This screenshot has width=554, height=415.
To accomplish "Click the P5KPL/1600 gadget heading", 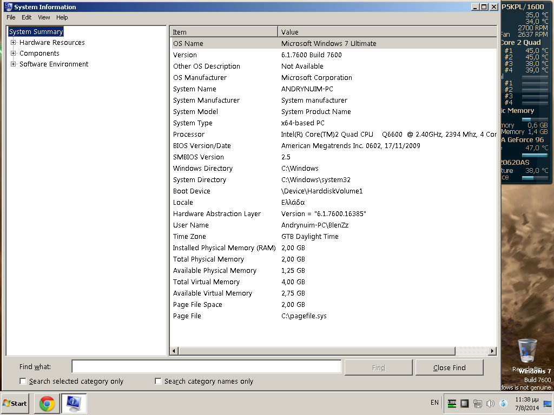I will [x=523, y=6].
